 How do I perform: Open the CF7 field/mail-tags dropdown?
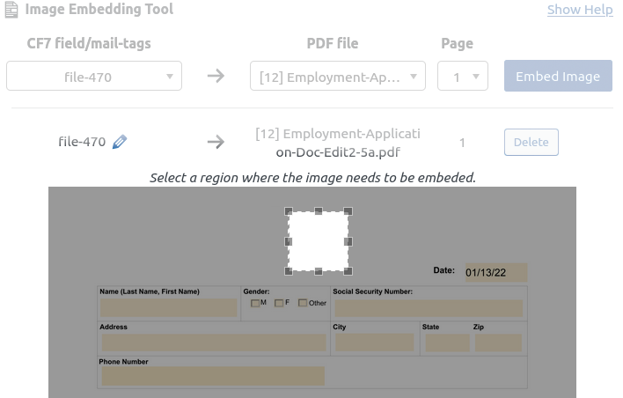pos(94,77)
